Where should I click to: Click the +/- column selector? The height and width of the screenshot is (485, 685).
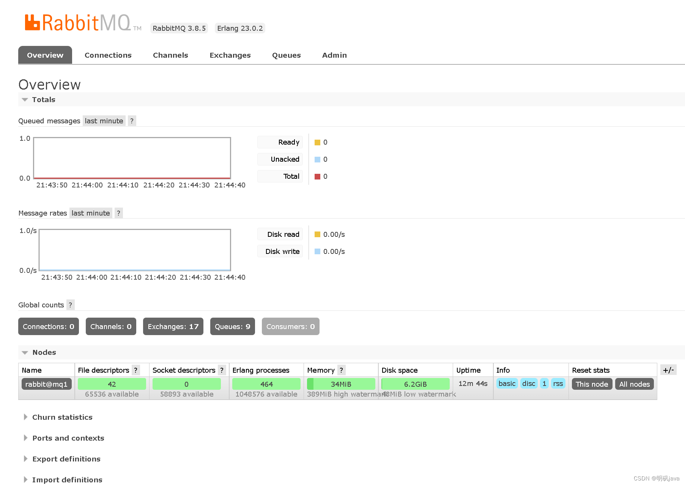click(668, 370)
